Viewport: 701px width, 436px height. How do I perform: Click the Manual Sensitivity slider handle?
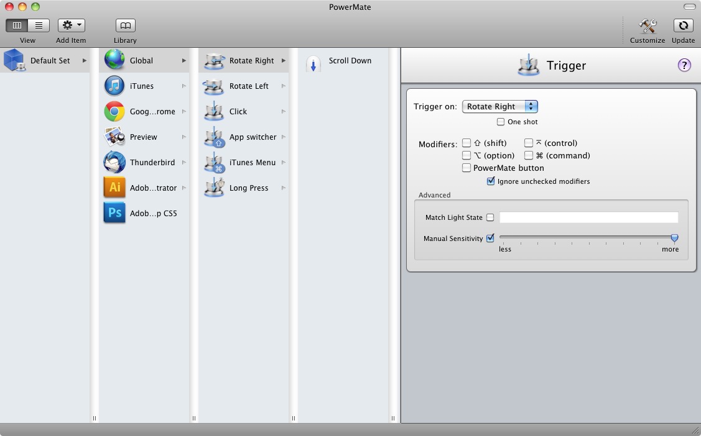click(x=674, y=238)
